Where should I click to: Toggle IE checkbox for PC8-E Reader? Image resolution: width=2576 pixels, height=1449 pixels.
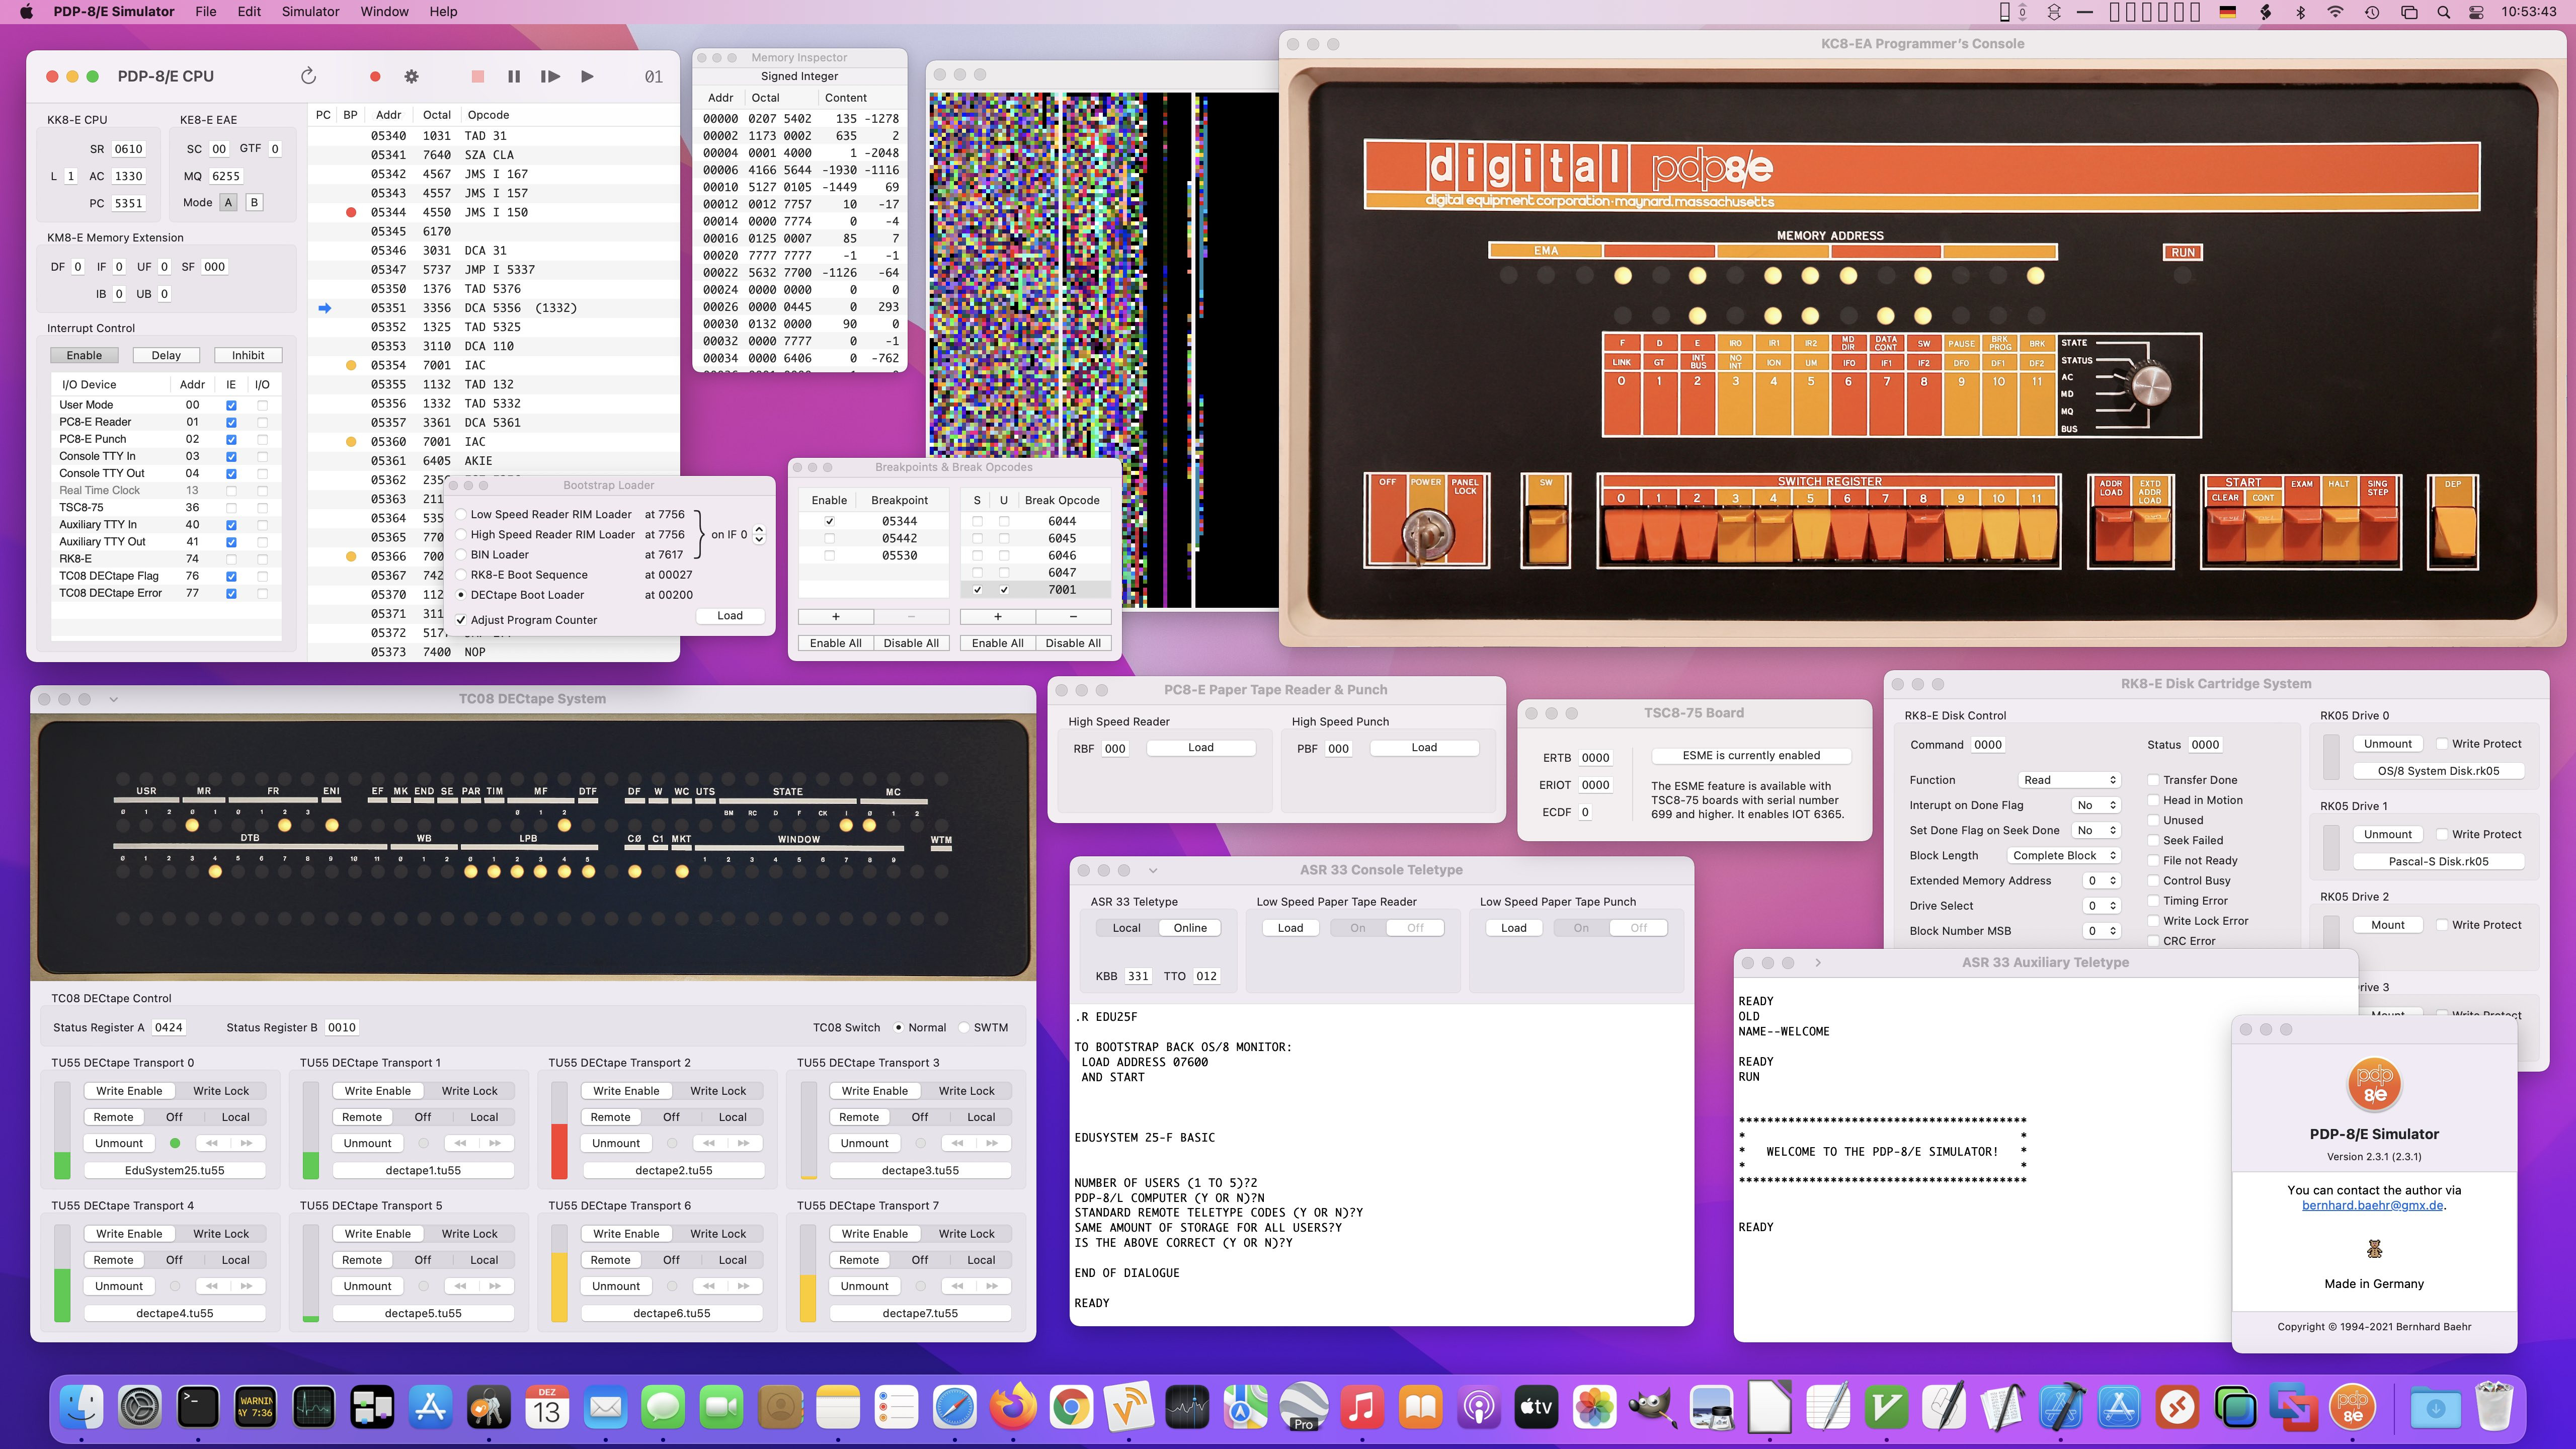click(x=231, y=422)
